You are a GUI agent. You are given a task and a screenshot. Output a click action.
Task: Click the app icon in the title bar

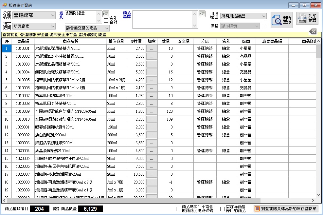(4, 5)
